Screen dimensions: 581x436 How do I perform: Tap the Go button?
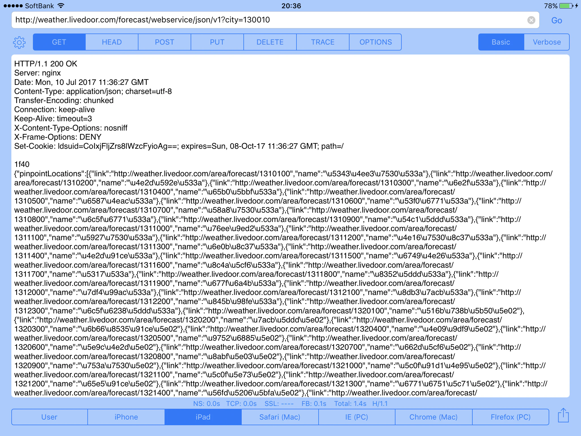click(557, 20)
